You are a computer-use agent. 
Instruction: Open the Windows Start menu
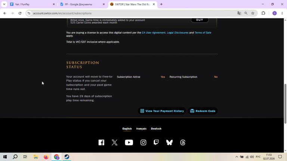tap(5, 157)
